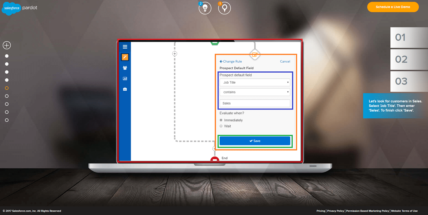Go to step 01 tab
This screenshot has height=215, width=428.
[409, 38]
